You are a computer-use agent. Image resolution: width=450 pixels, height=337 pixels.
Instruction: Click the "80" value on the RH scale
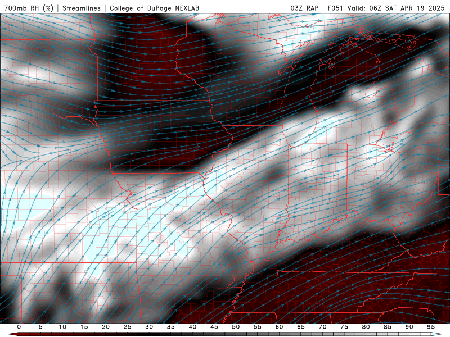(x=366, y=327)
